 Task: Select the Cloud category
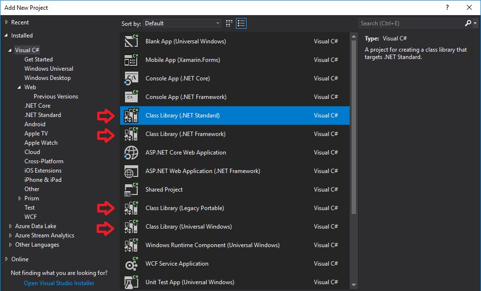click(32, 152)
